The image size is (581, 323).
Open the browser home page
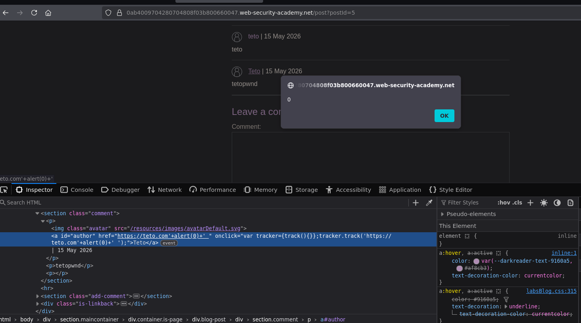click(48, 13)
